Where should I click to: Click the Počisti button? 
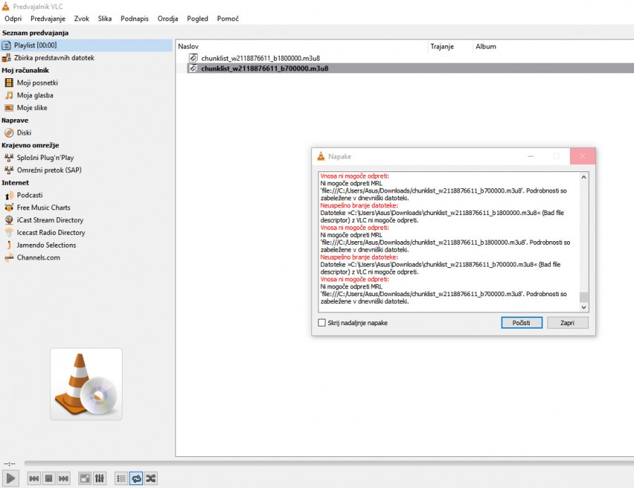pyautogui.click(x=521, y=323)
